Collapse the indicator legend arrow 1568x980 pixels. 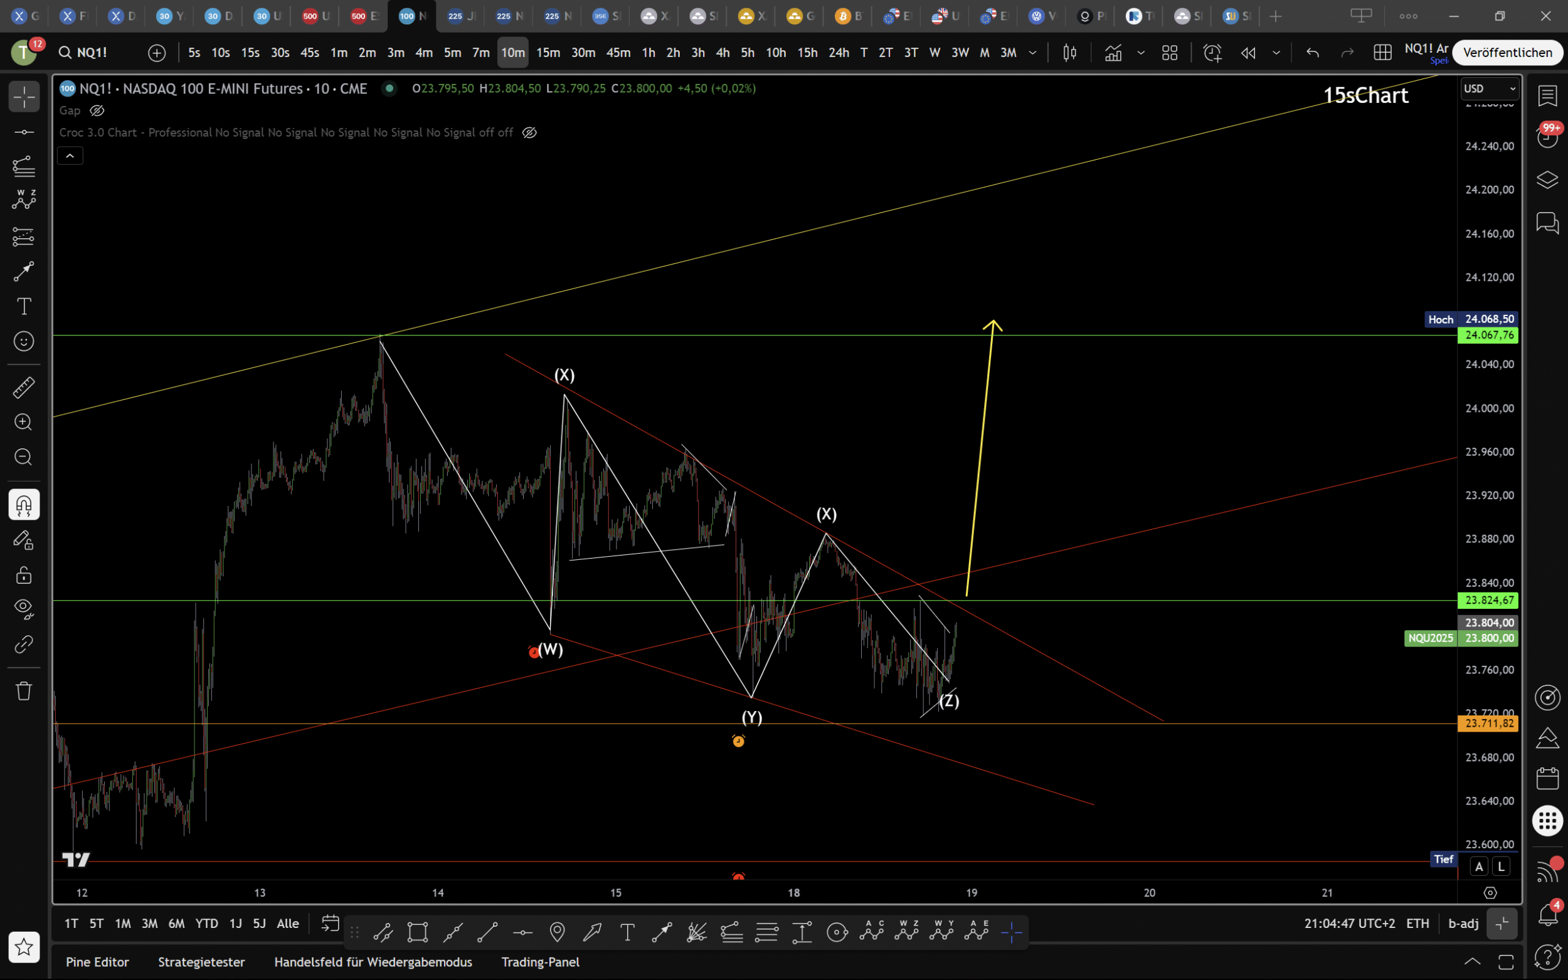70,155
